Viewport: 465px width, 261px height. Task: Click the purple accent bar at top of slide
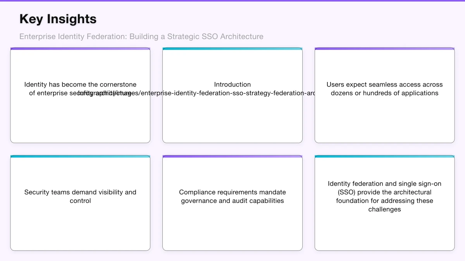click(x=232, y=1)
